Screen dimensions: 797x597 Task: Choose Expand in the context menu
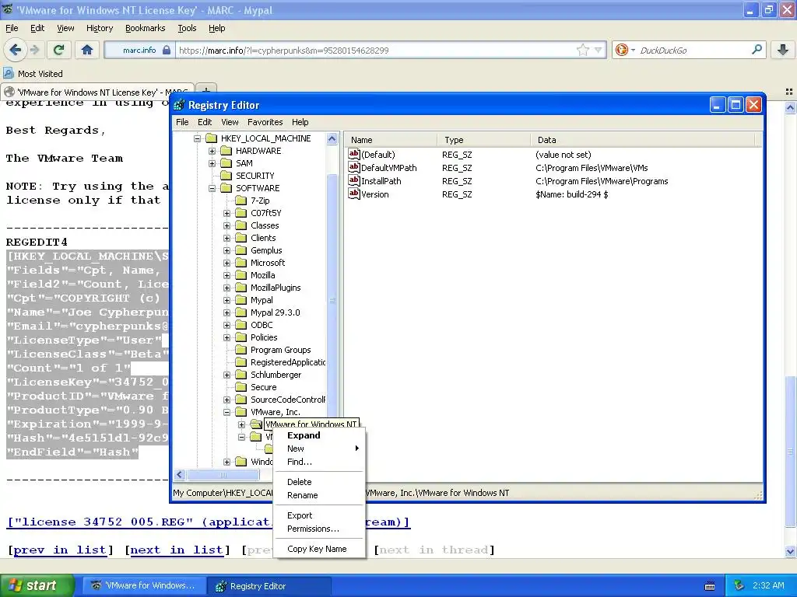click(x=319, y=435)
